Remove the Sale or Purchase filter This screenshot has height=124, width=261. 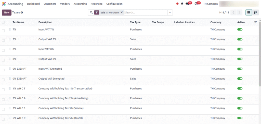pos(122,12)
